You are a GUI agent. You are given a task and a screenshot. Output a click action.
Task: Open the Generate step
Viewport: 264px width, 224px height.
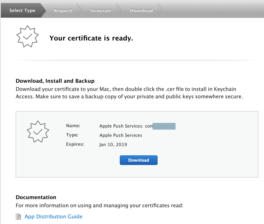pyautogui.click(x=101, y=10)
